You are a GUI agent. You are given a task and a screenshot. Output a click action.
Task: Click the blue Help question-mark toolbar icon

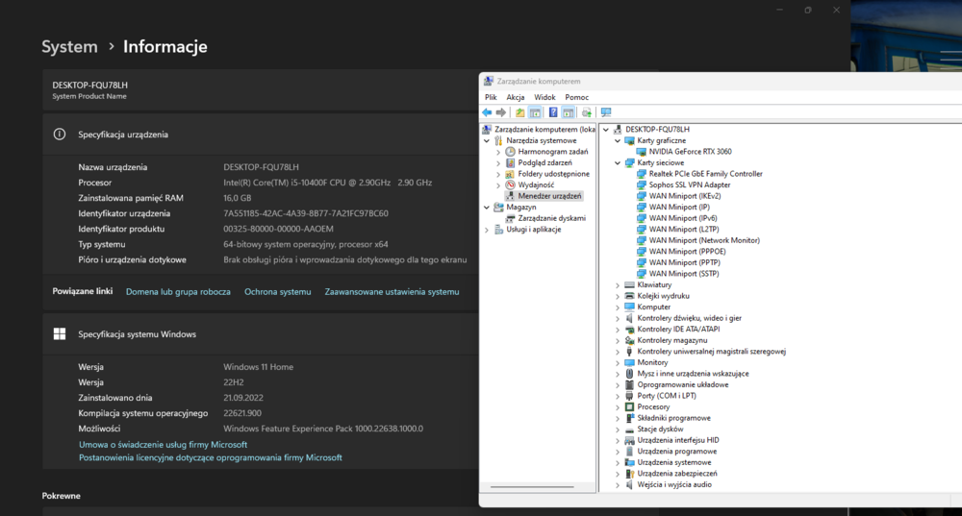[x=553, y=112]
